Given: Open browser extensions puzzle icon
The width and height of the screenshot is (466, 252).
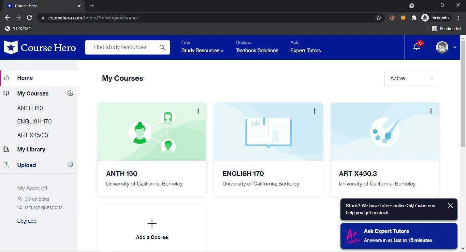Looking at the screenshot, I should coord(414,18).
